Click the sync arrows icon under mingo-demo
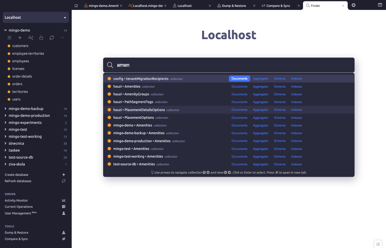Image resolution: width=386 pixels, height=248 pixels. click(52, 38)
